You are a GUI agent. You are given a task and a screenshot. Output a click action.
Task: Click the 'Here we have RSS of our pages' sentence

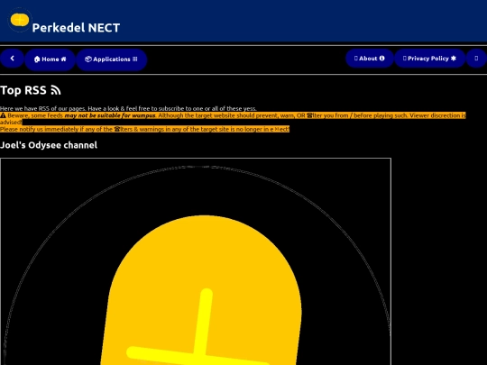(x=128, y=109)
